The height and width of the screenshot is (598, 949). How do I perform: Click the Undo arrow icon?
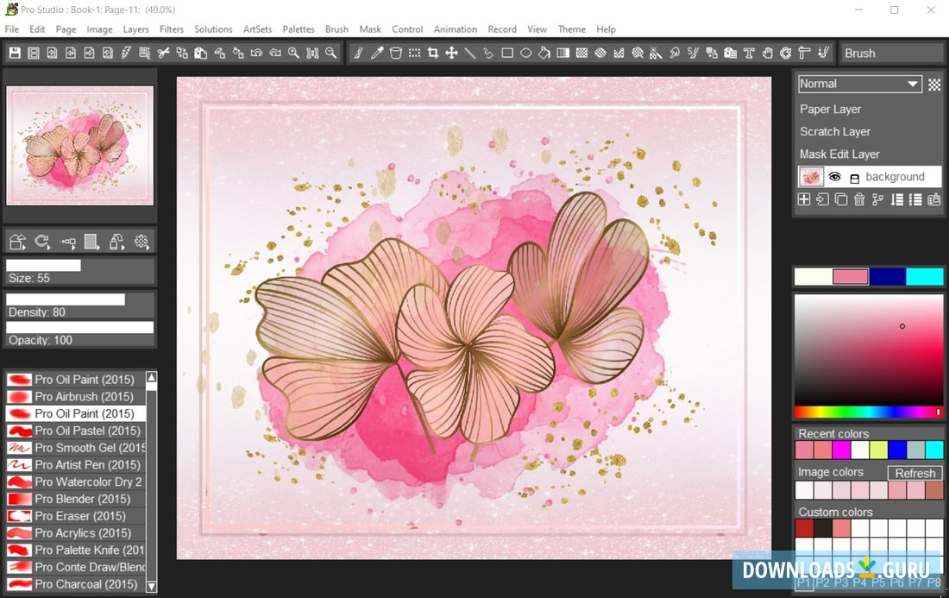coord(256,54)
